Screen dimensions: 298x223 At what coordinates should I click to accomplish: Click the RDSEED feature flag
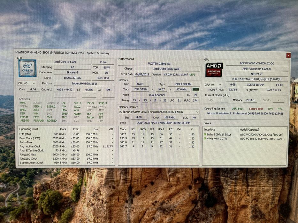coord(52,121)
